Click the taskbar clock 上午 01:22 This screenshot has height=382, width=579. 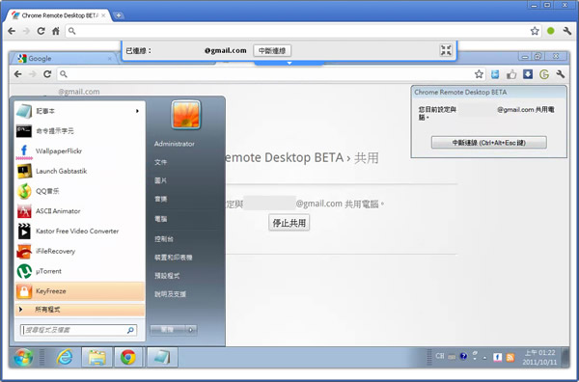[x=539, y=357]
